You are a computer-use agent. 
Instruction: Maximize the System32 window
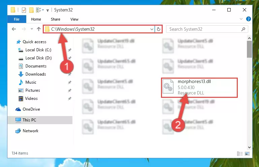[x=229, y=10]
